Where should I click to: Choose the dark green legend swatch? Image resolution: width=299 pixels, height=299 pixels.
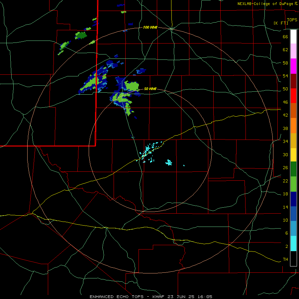pyautogui.click(x=293, y=169)
